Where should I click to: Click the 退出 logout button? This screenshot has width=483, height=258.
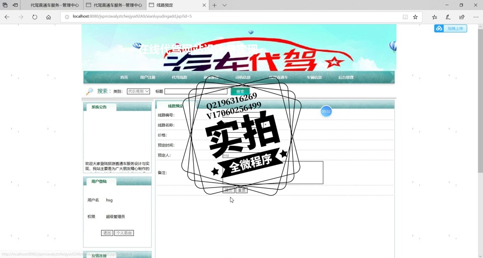point(107,233)
